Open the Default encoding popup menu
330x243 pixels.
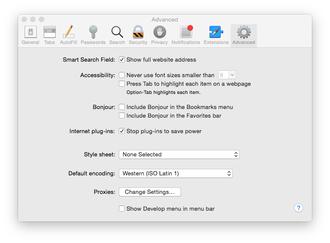pos(176,174)
